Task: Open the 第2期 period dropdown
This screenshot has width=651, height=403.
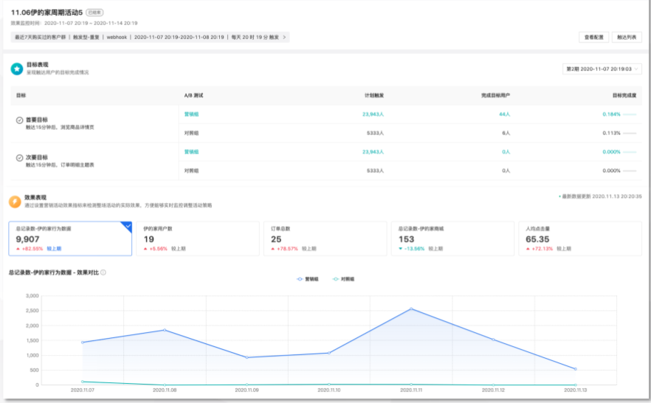Action: [602, 69]
